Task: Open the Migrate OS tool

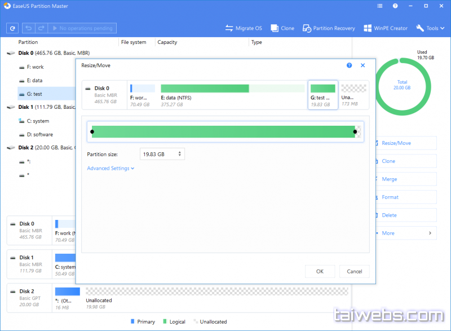Action: coord(244,28)
